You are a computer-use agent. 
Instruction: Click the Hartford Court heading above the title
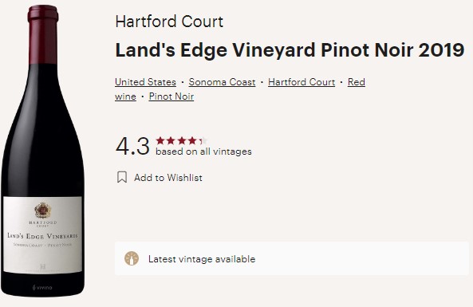[169, 22]
